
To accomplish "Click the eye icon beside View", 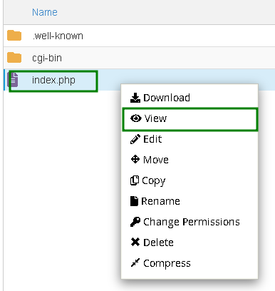I will pos(136,118).
